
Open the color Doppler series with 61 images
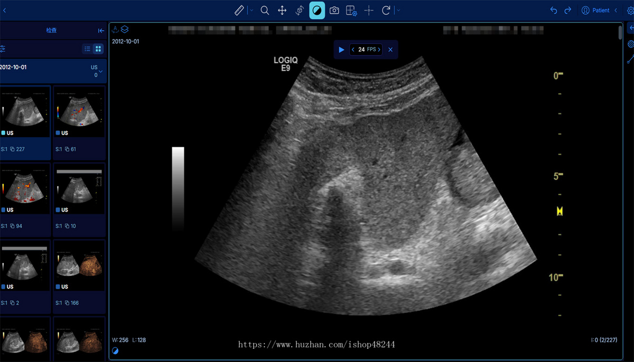[79, 122]
